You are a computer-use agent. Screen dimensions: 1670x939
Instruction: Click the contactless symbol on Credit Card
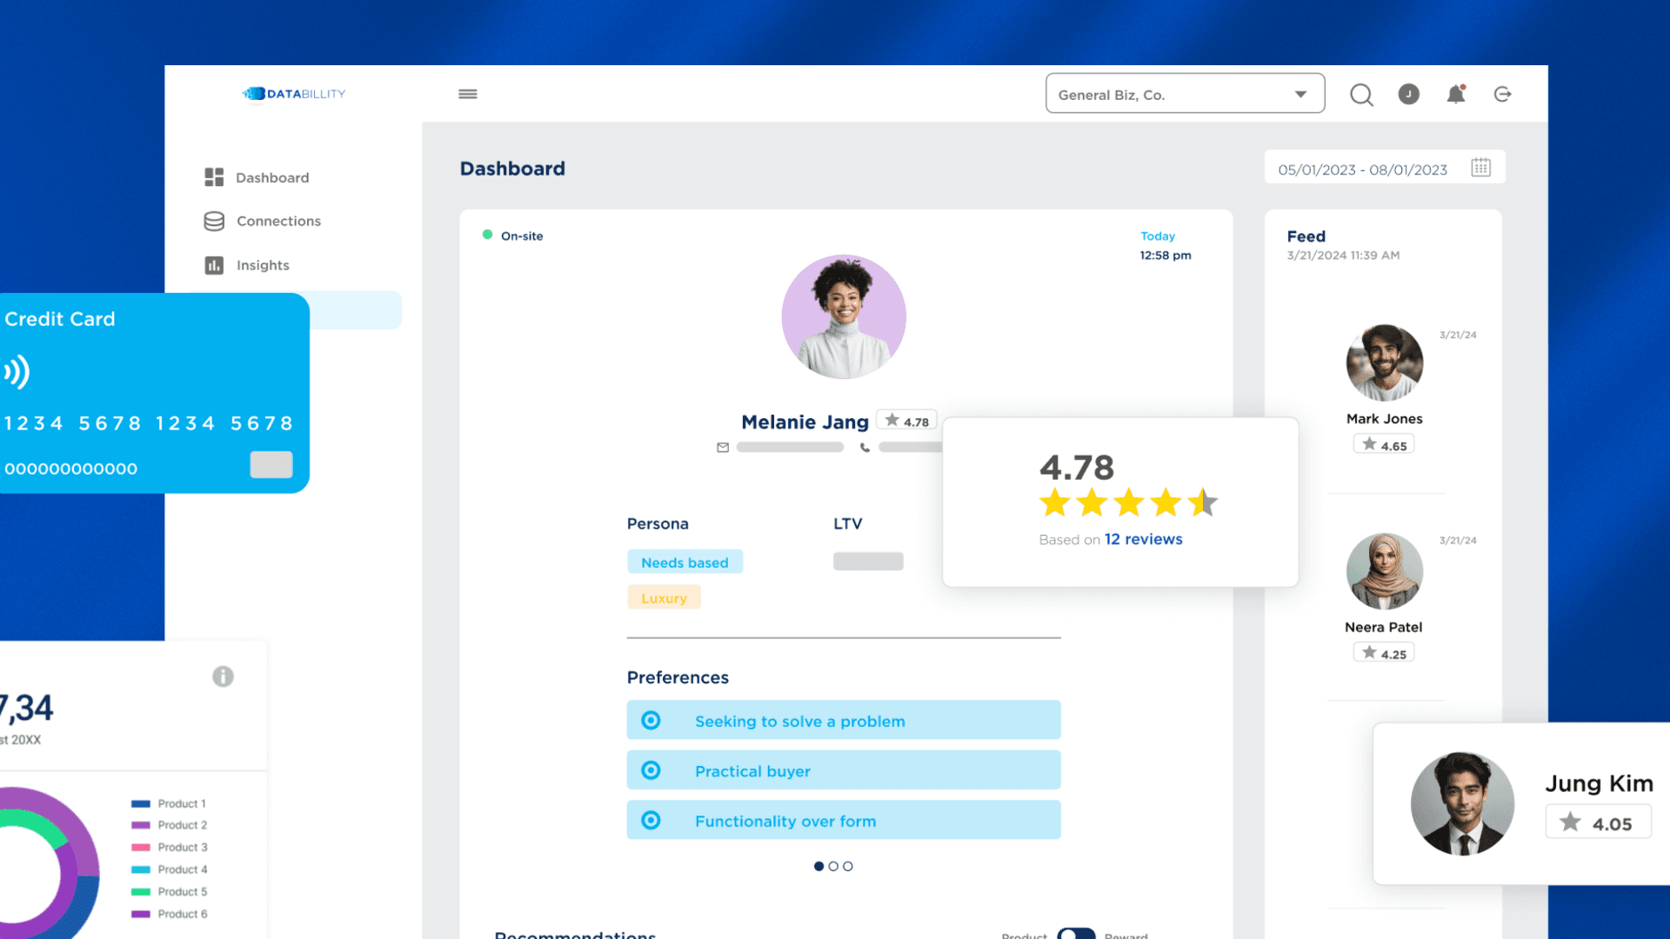[17, 371]
